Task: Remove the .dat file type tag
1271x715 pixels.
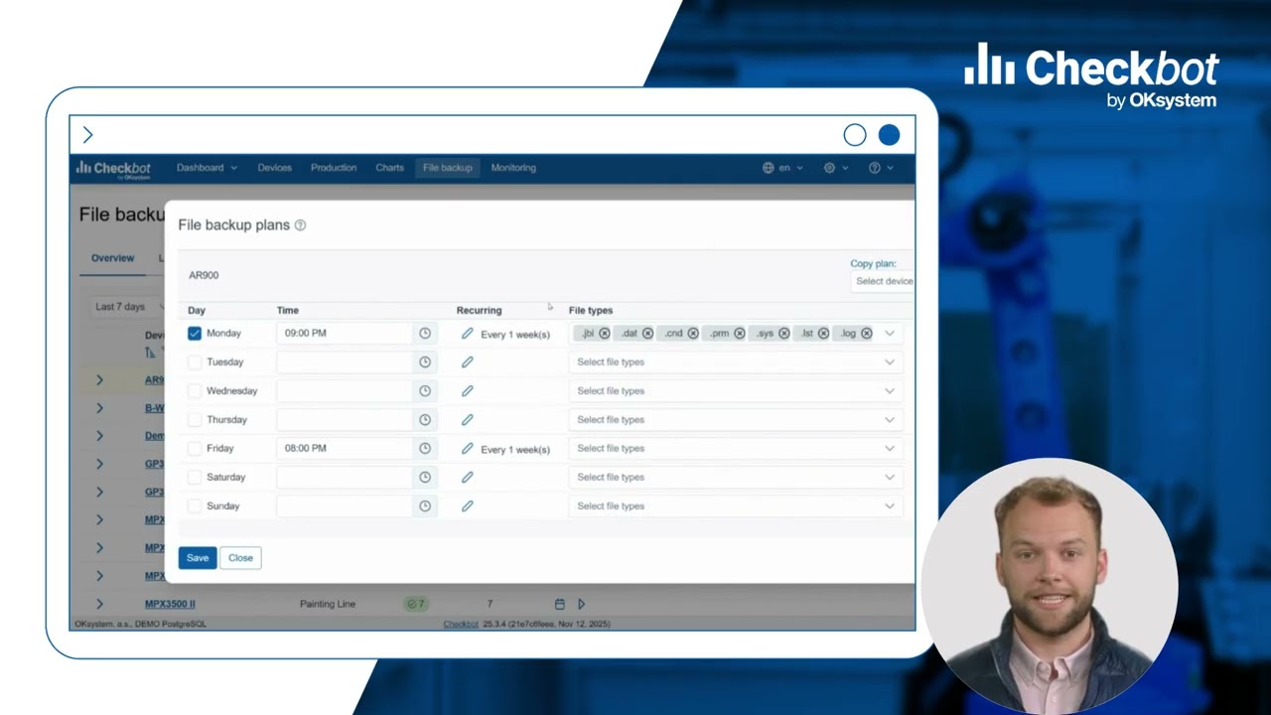Action: point(647,334)
